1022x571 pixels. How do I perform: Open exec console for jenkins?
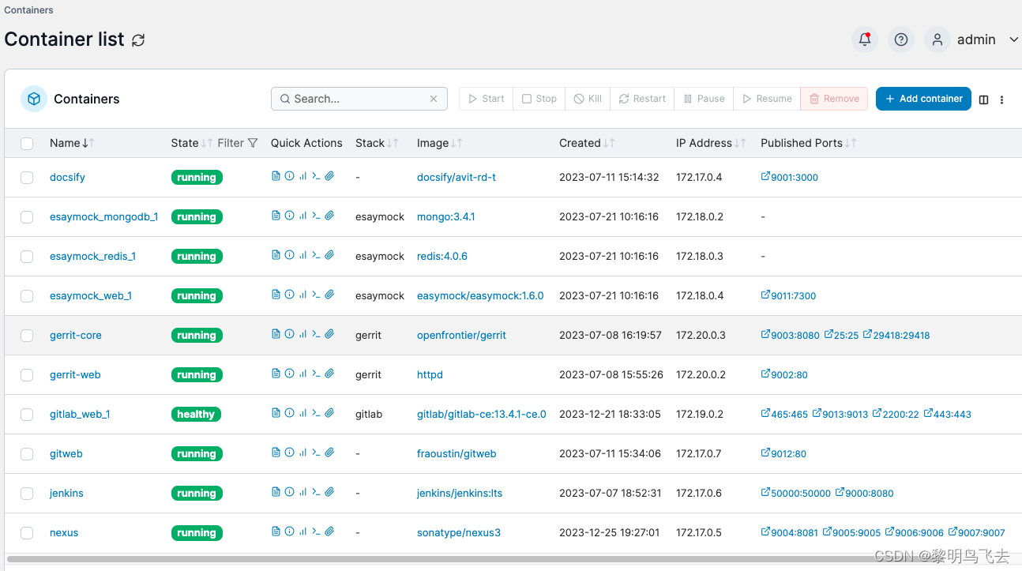tap(316, 492)
